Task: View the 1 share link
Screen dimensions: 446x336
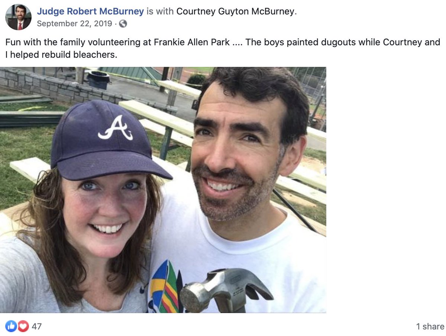Action: click(x=430, y=326)
